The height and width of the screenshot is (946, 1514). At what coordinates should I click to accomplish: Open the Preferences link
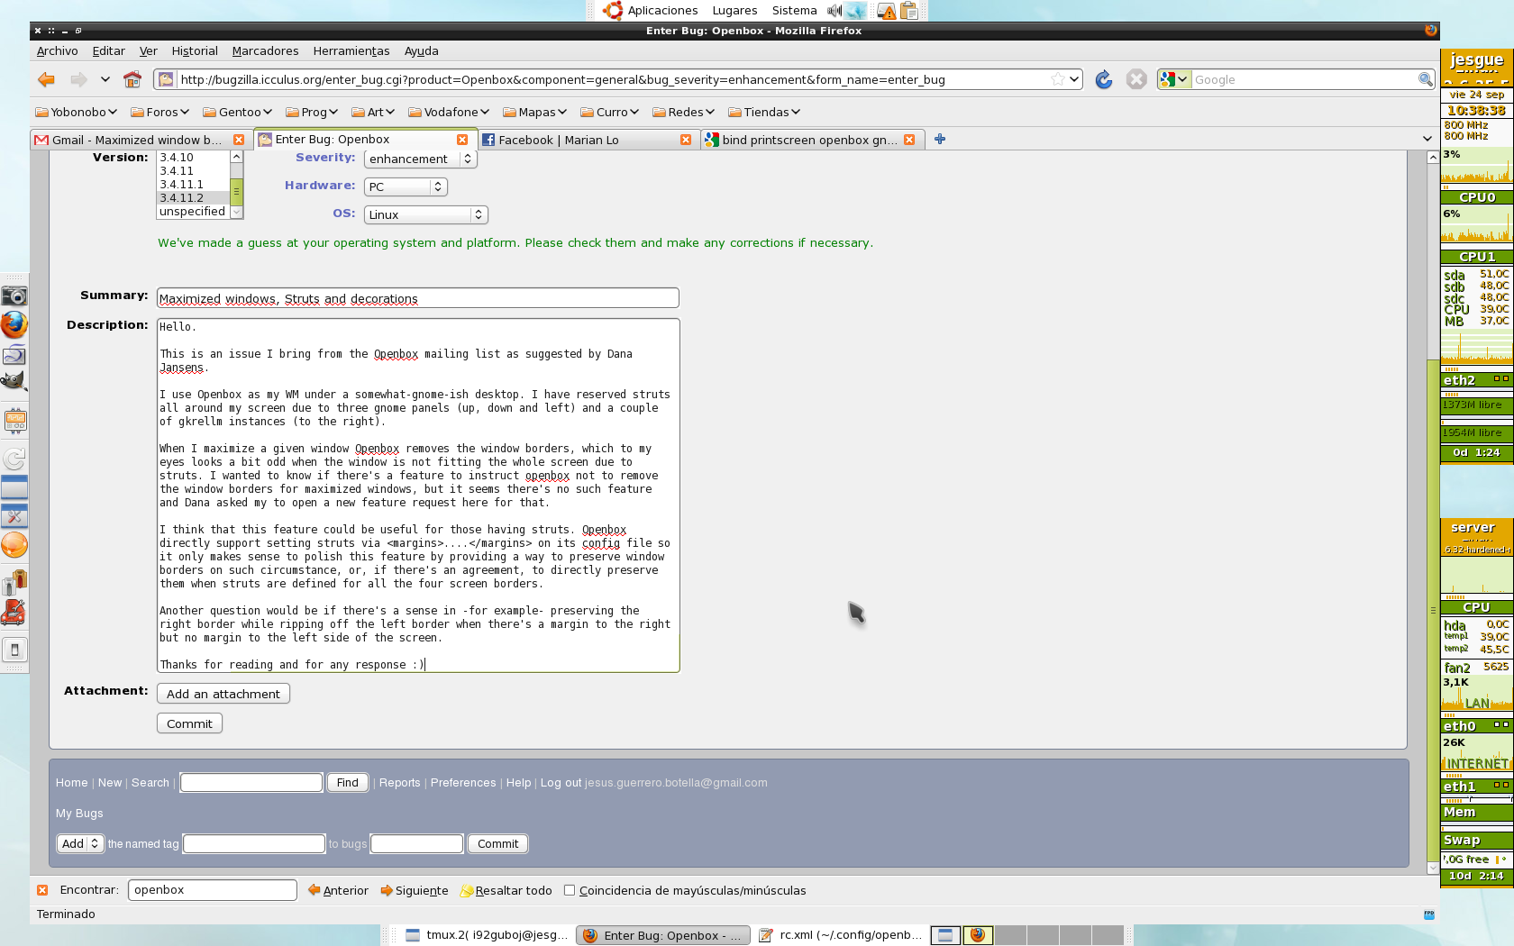463,783
